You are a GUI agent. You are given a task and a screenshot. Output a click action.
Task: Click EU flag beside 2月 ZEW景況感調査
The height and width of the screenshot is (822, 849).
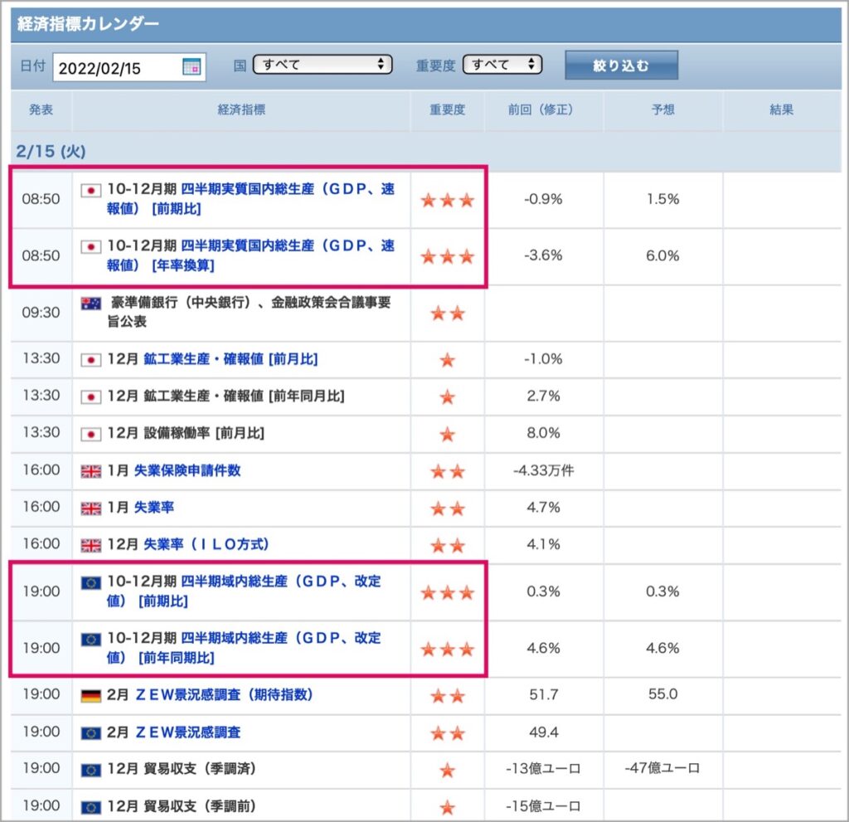(91, 733)
